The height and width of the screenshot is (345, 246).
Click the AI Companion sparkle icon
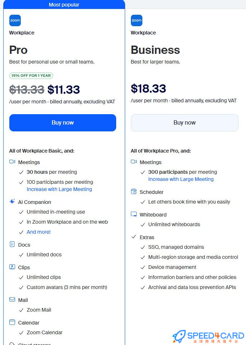click(x=12, y=202)
